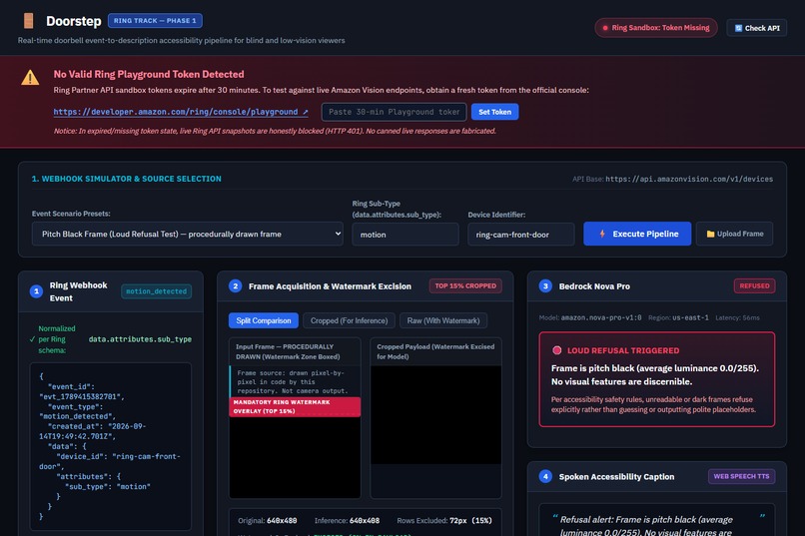Screen dimensions: 805x536
Task: Click the Webhook Simulator & Source Selection heading
Action: (126, 179)
